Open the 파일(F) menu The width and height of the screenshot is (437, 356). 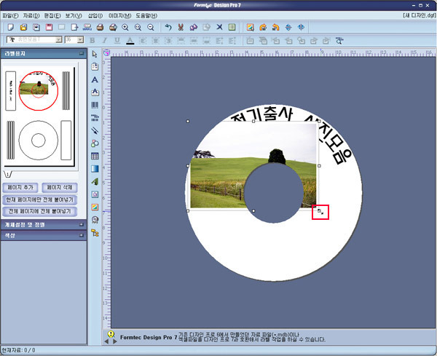coord(10,15)
